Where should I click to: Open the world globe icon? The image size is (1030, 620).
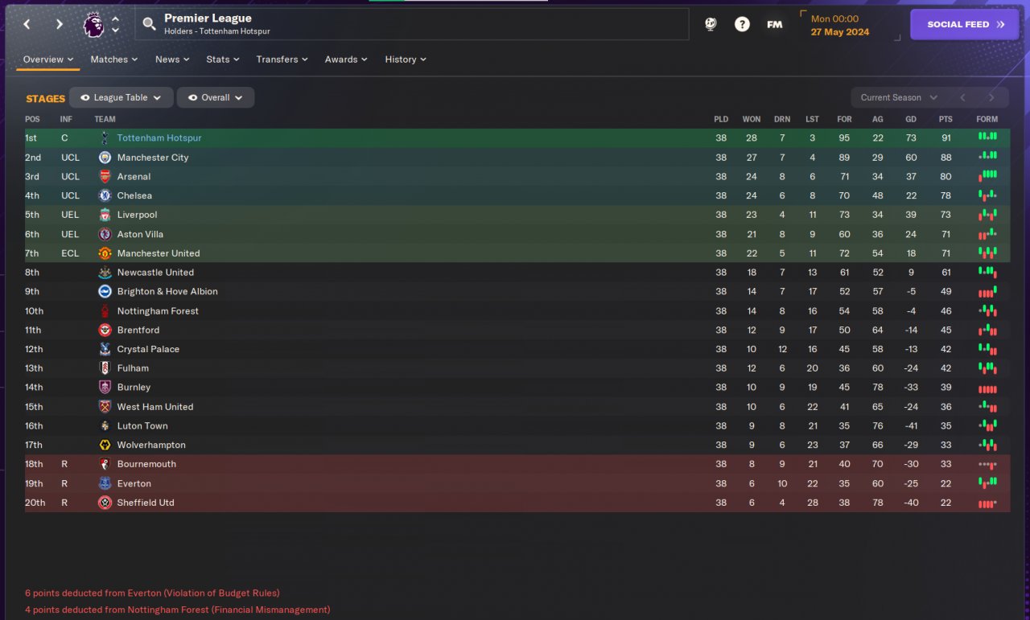point(711,24)
